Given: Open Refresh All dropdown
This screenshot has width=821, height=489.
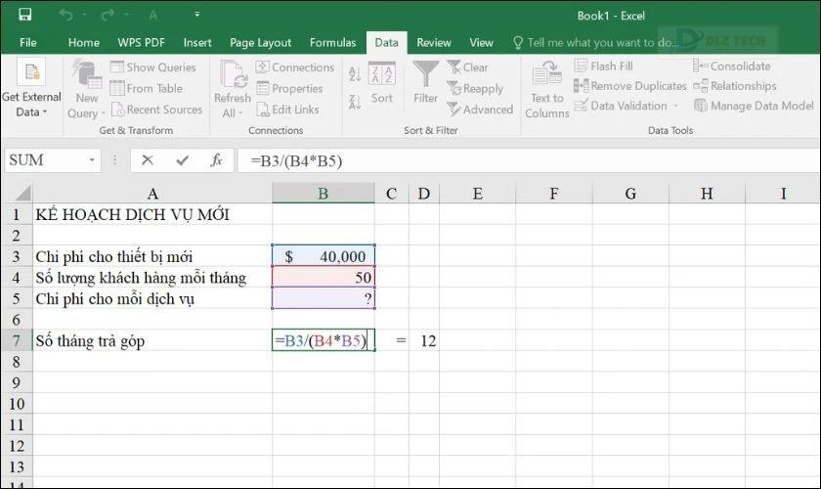Looking at the screenshot, I should [x=232, y=89].
